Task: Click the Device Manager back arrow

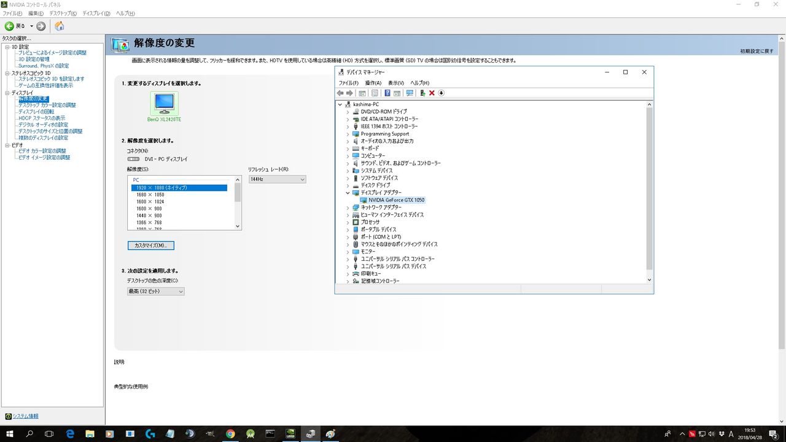Action: 340,93
